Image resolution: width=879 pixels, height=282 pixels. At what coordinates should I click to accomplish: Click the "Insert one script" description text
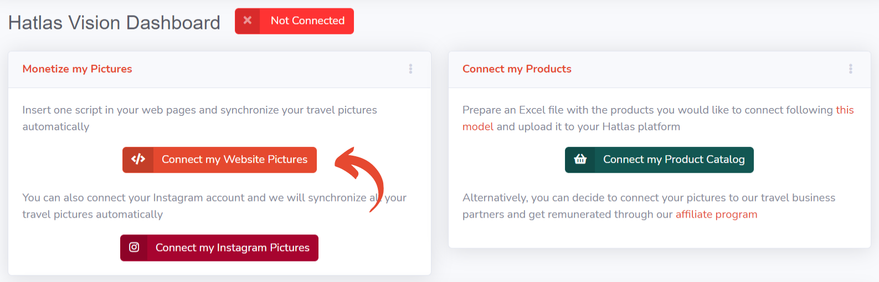[x=199, y=118]
